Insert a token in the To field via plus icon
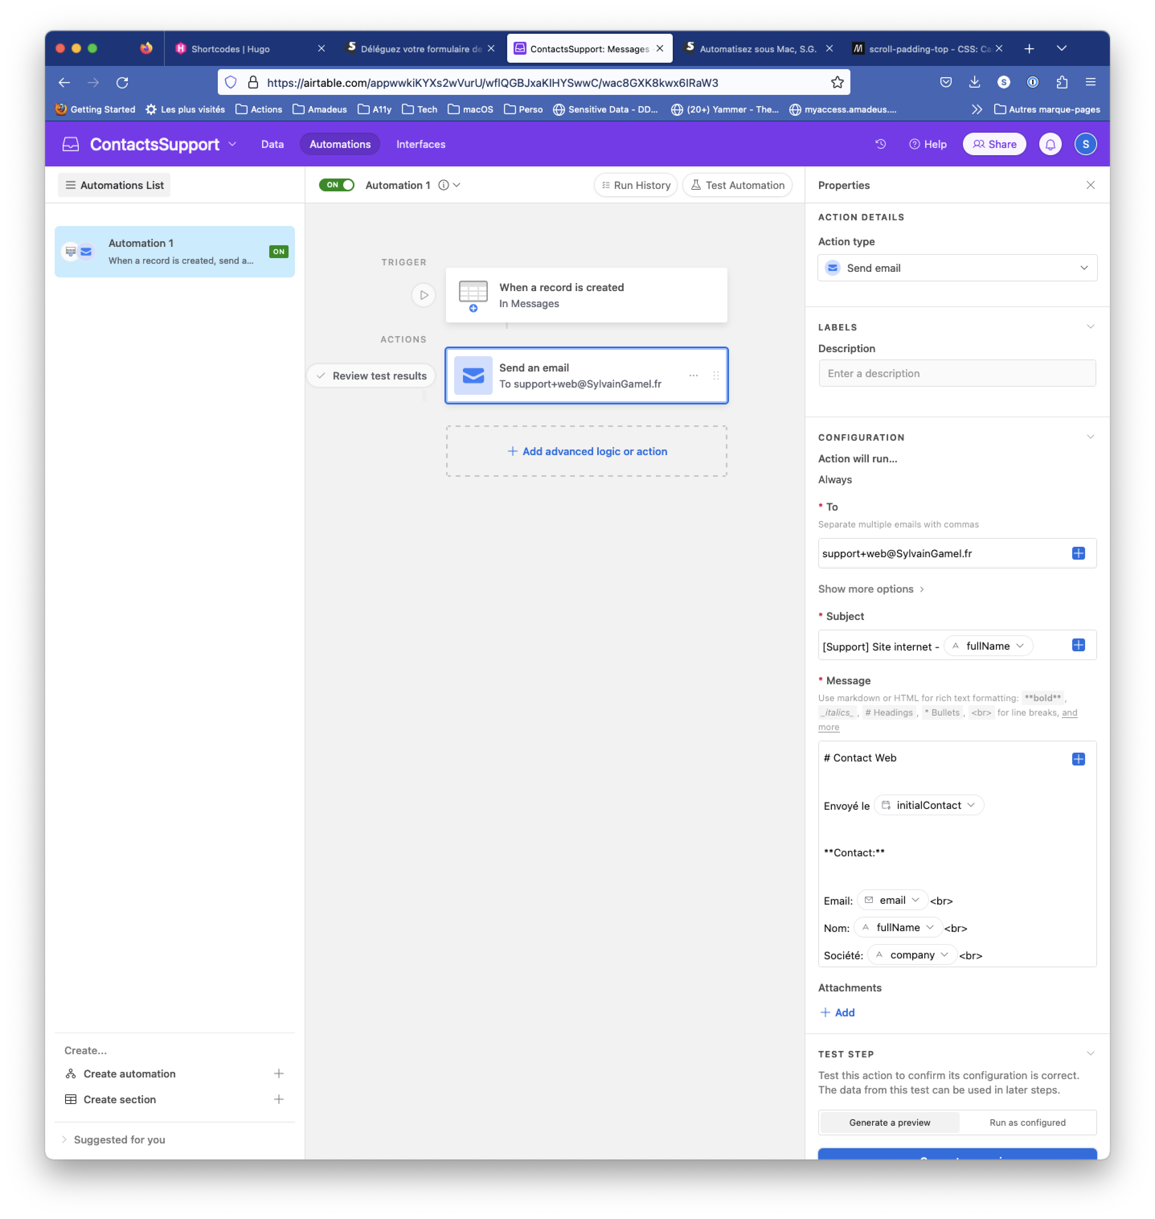Screen dimensions: 1155x1219 click(x=1078, y=553)
